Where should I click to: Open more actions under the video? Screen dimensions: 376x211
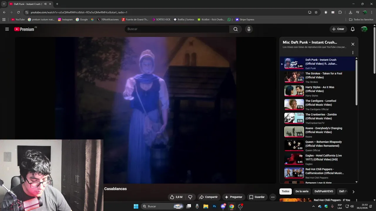[x=273, y=197]
